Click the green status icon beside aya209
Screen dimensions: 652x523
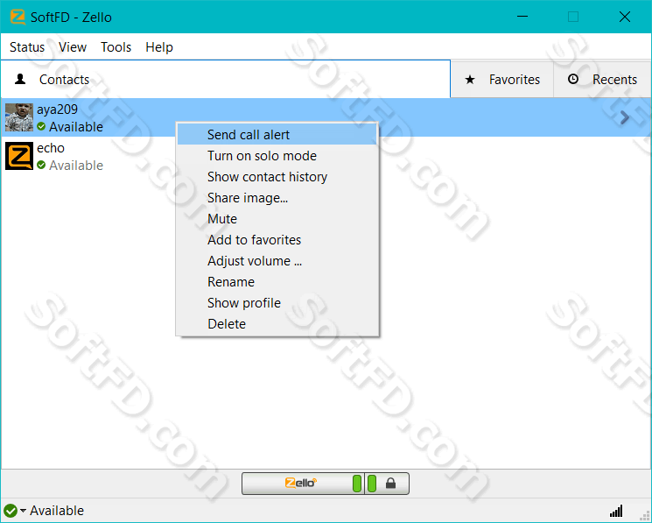click(41, 126)
